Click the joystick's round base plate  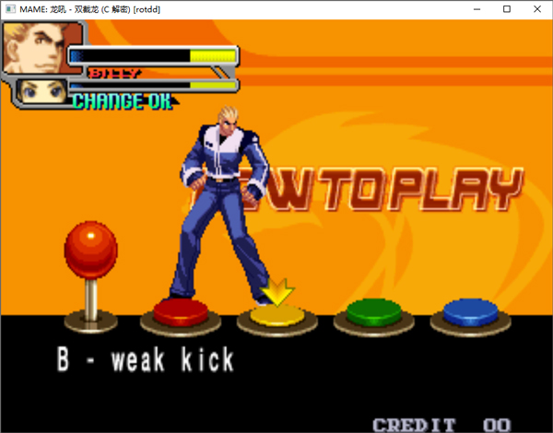pos(91,322)
